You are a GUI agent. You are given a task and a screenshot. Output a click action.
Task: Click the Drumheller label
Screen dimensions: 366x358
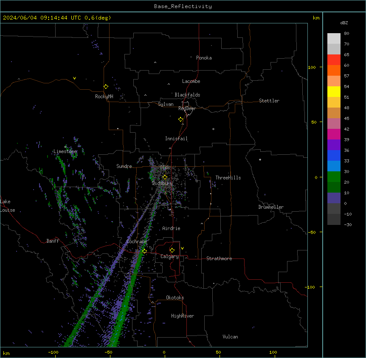271,207
